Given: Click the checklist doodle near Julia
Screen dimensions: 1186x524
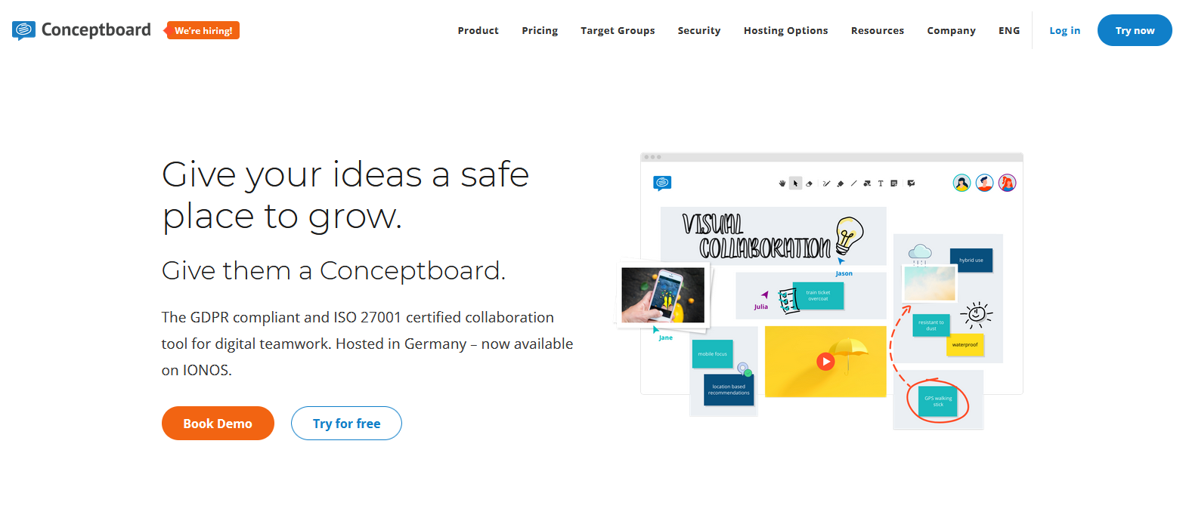Looking at the screenshot, I should [788, 300].
